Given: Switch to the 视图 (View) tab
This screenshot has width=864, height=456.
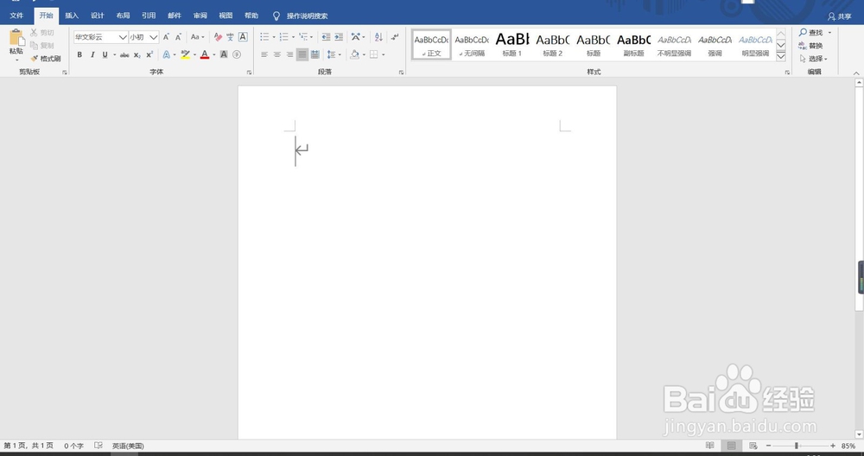Looking at the screenshot, I should click(x=226, y=16).
